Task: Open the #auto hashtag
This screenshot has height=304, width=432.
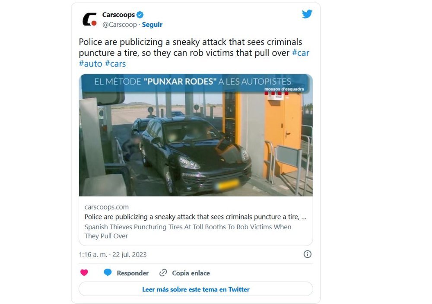Action: click(x=90, y=63)
